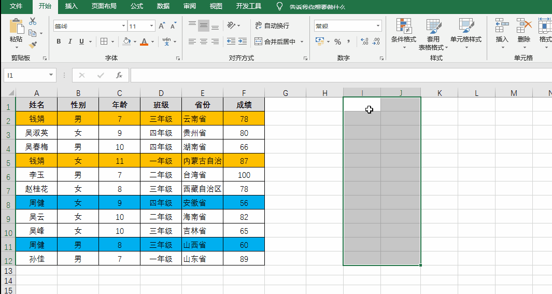Expand the font group dialog launcher
The height and width of the screenshot is (294, 552).
(178, 59)
